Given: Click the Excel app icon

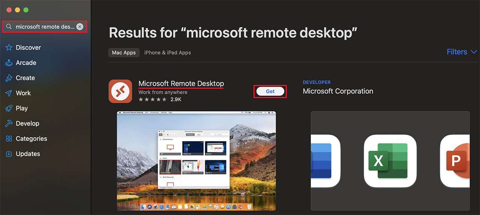Looking at the screenshot, I should (x=390, y=161).
